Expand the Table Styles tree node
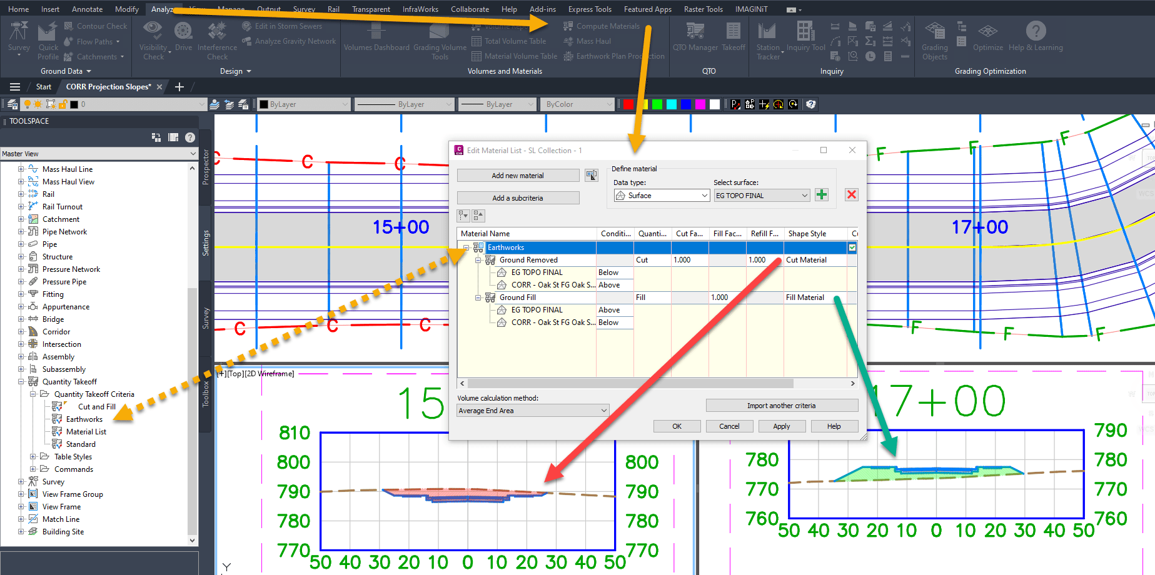The width and height of the screenshot is (1155, 575). point(33,457)
